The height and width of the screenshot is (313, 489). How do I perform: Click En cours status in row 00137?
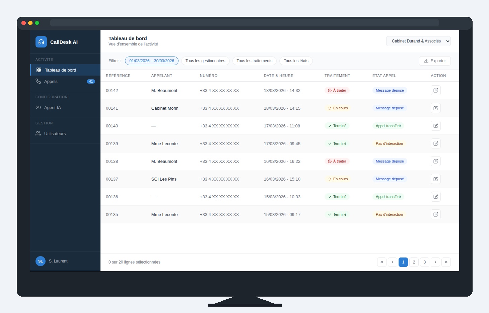click(x=338, y=179)
